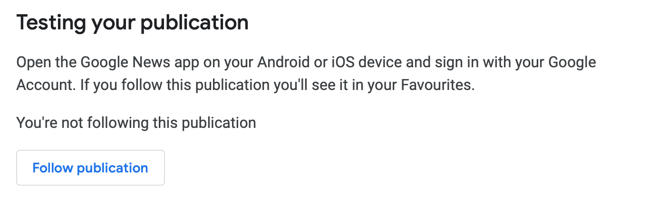The image size is (658, 198).
Task: Click the Follow publication button
Action: coord(90,168)
